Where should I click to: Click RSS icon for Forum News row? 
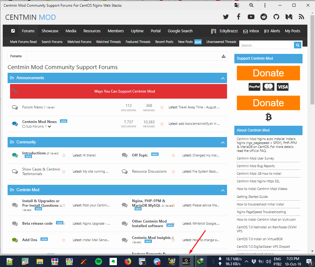click(162, 107)
